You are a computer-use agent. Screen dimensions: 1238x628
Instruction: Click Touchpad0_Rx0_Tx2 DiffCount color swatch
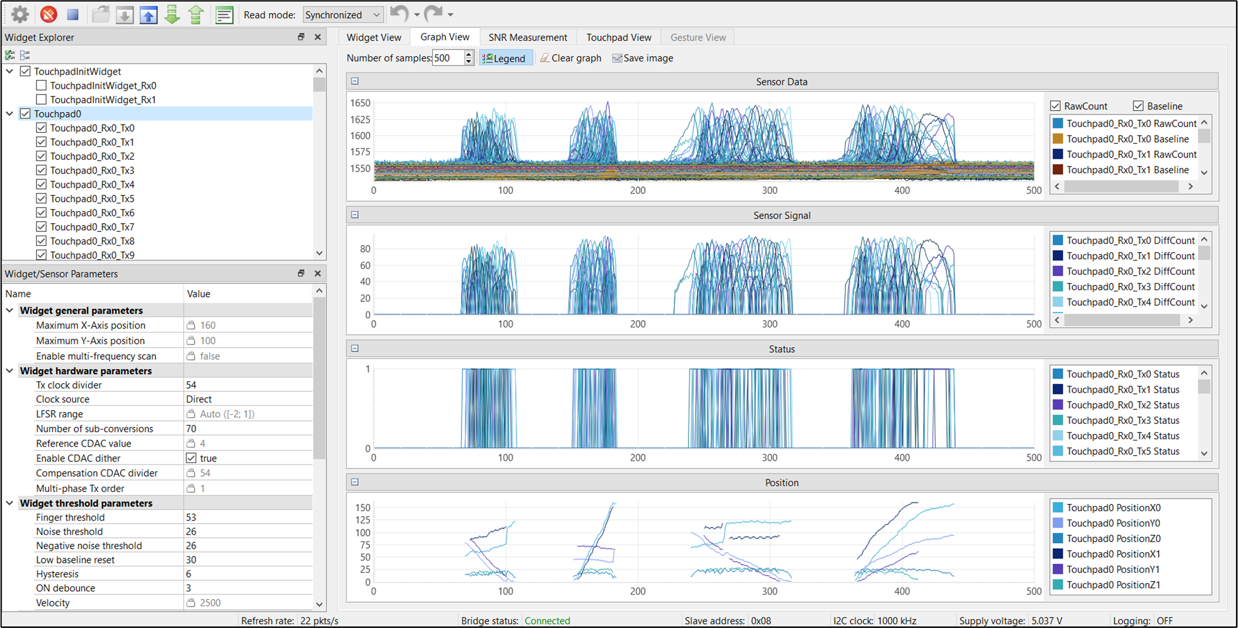coord(1058,271)
